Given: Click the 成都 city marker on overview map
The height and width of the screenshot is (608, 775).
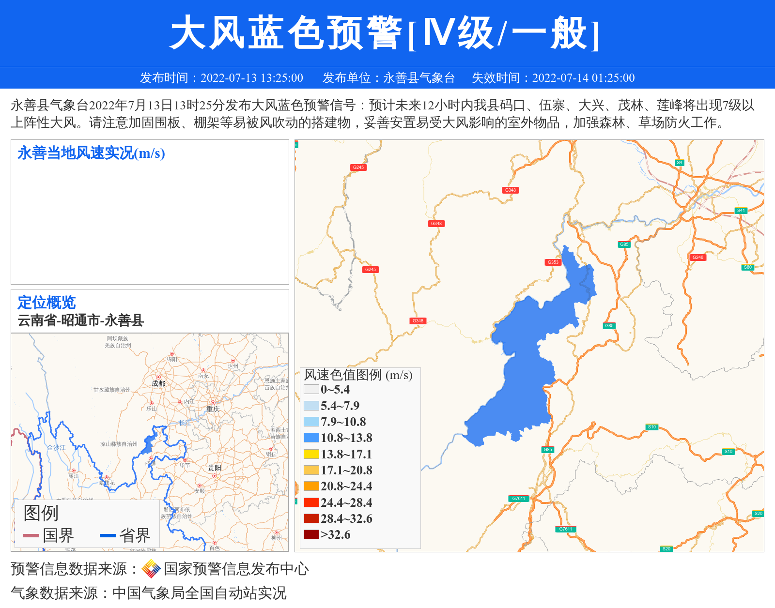Looking at the screenshot, I should click(158, 377).
